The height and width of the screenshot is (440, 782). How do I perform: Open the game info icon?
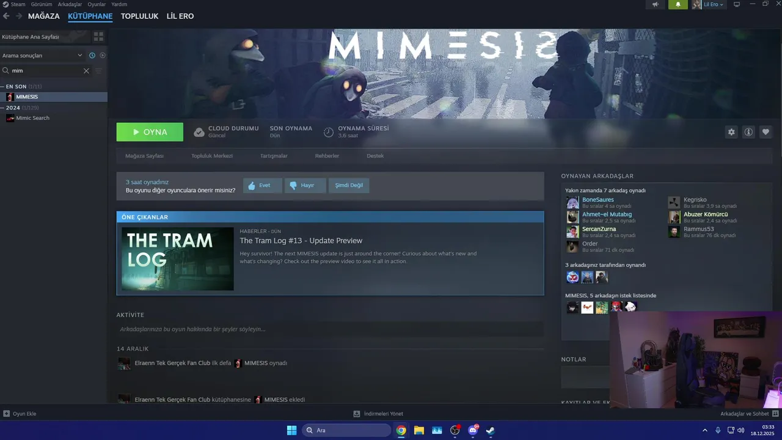point(748,132)
